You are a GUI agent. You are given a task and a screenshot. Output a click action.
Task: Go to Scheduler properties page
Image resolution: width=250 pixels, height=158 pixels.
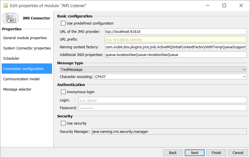tap(11, 59)
